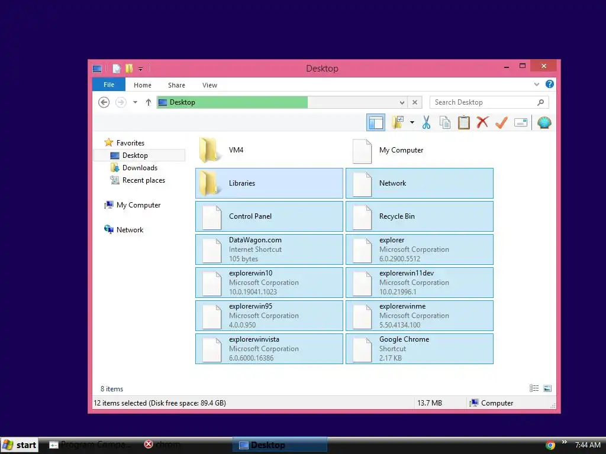606x454 pixels.
Task: Select the My Computer file item
Action: [420, 150]
